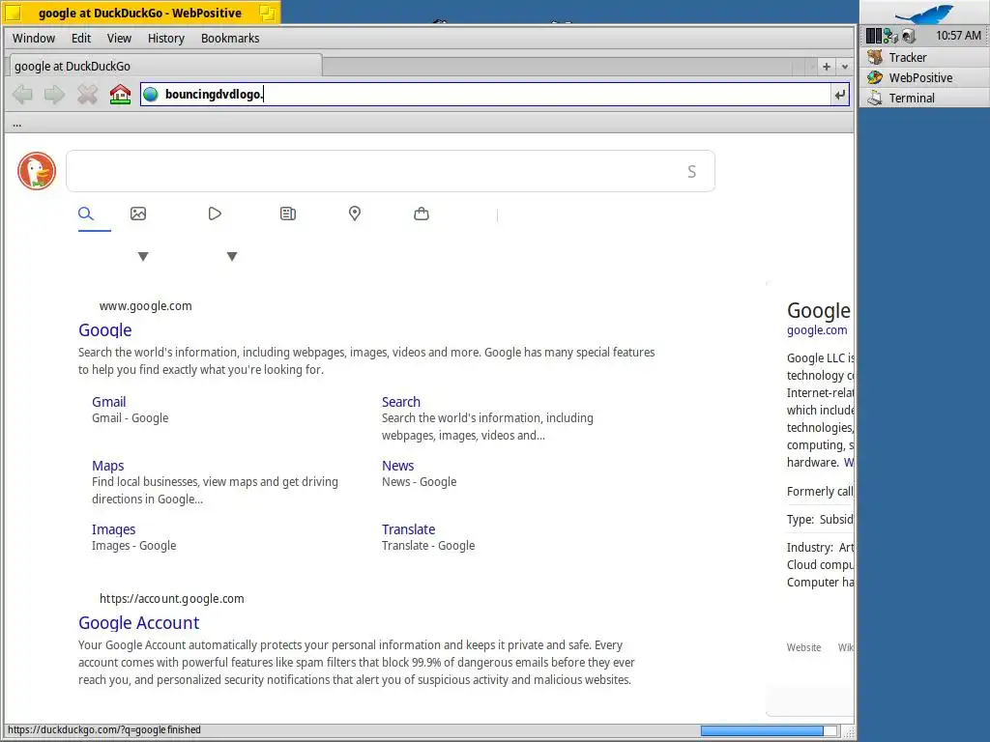990x742 pixels.
Task: Open the Gmail sitelink
Action: (108, 402)
